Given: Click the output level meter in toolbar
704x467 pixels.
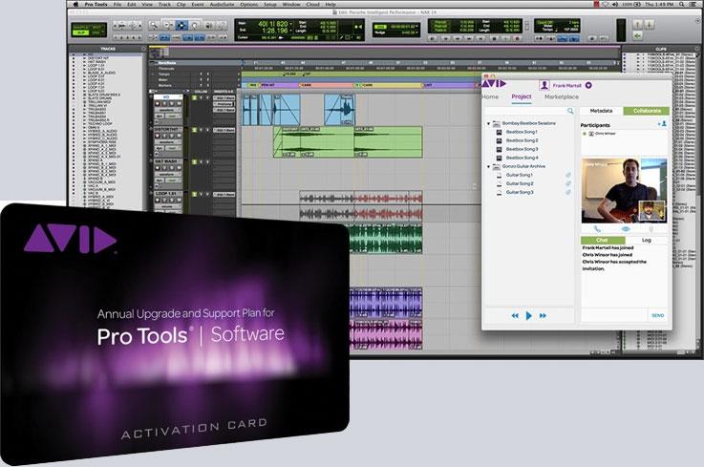Looking at the screenshot, I should click(x=622, y=31).
